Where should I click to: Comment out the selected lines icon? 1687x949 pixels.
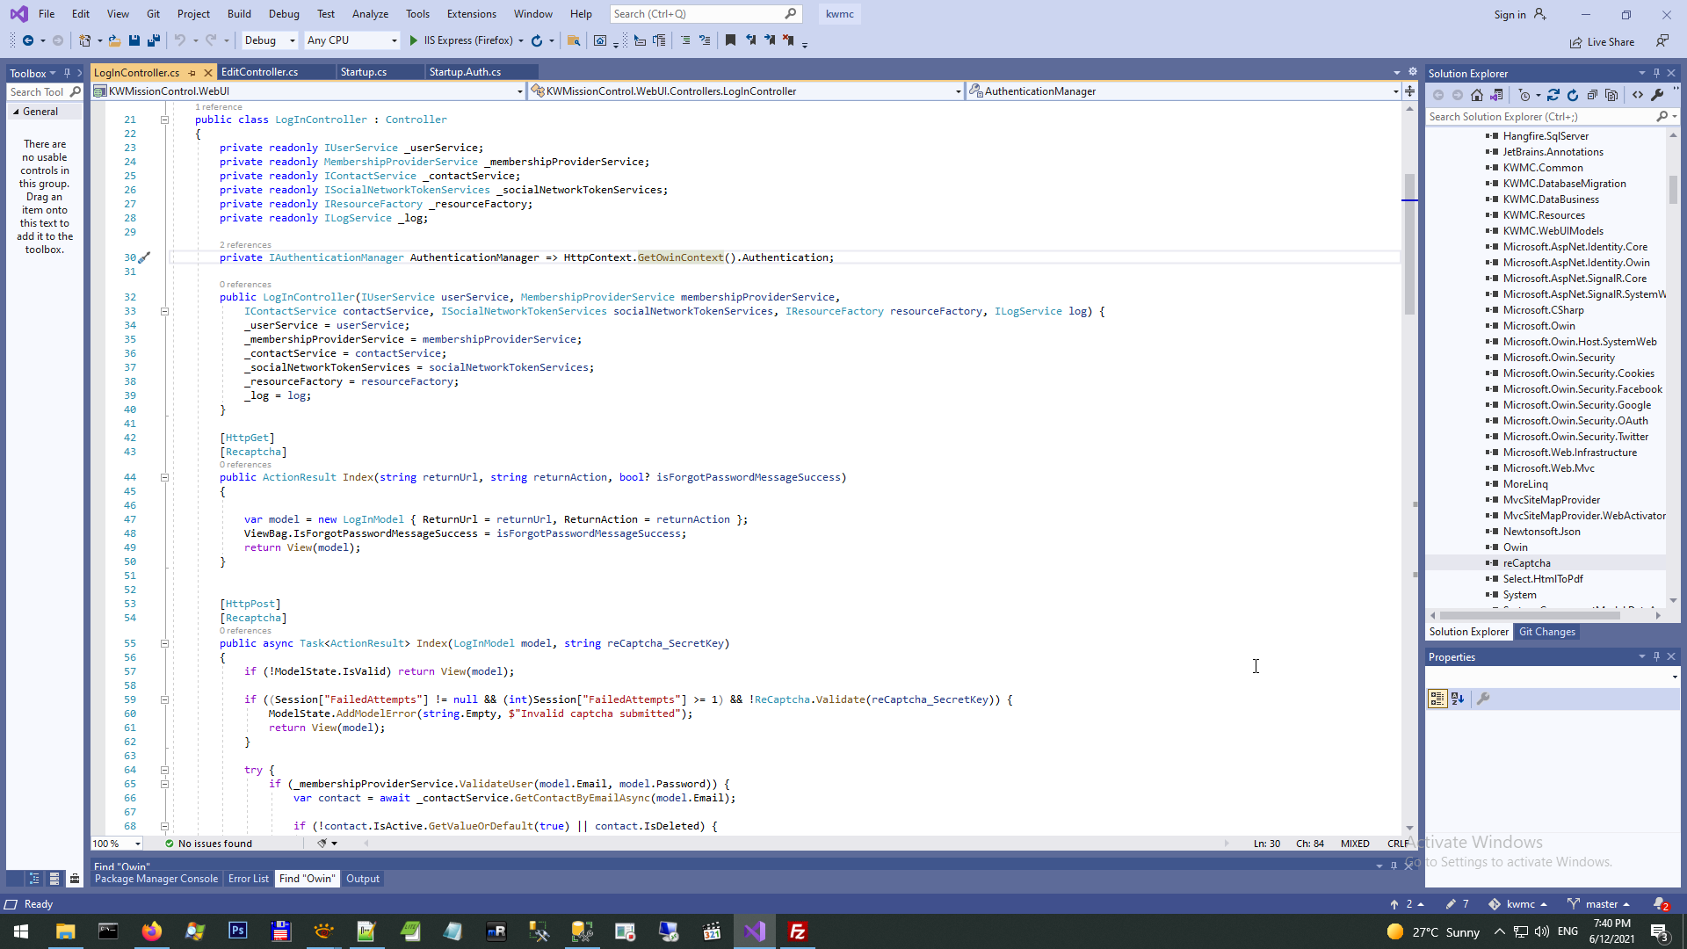[685, 40]
